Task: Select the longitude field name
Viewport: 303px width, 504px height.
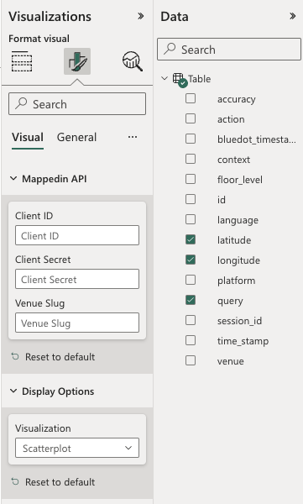Action: click(238, 260)
